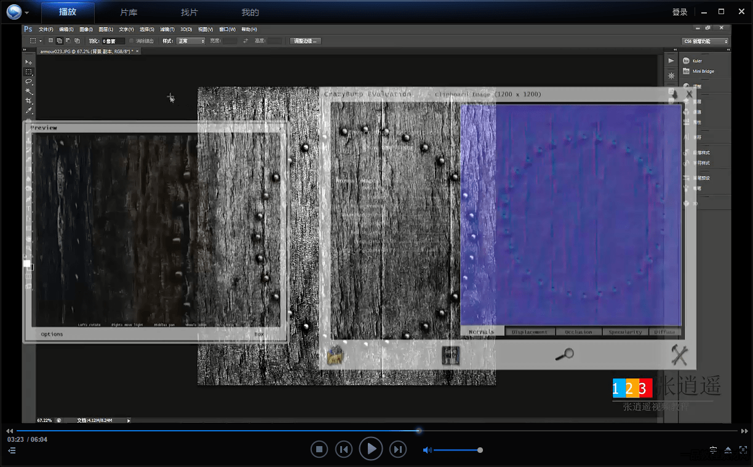Viewport: 753px width, 467px height.
Task: Toggle player fullscreen icon
Action: coord(743,450)
